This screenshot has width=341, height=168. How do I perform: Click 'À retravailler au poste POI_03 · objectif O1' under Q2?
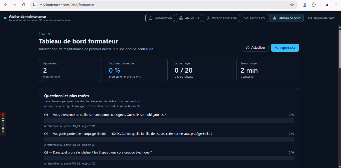(x=70, y=145)
